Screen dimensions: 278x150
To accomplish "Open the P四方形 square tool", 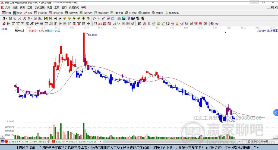I will [40, 13].
